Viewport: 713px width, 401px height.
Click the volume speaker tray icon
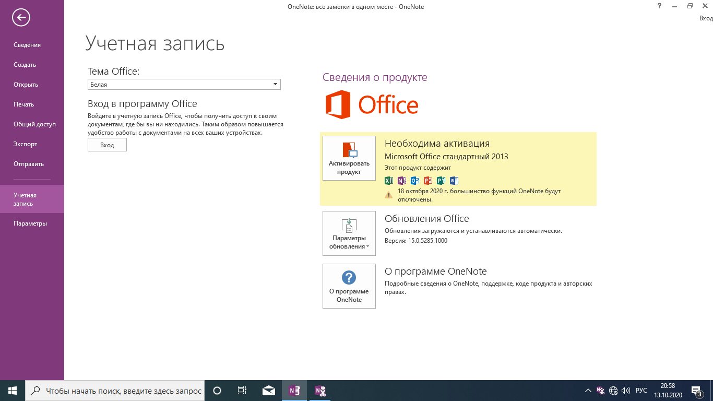coord(626,391)
